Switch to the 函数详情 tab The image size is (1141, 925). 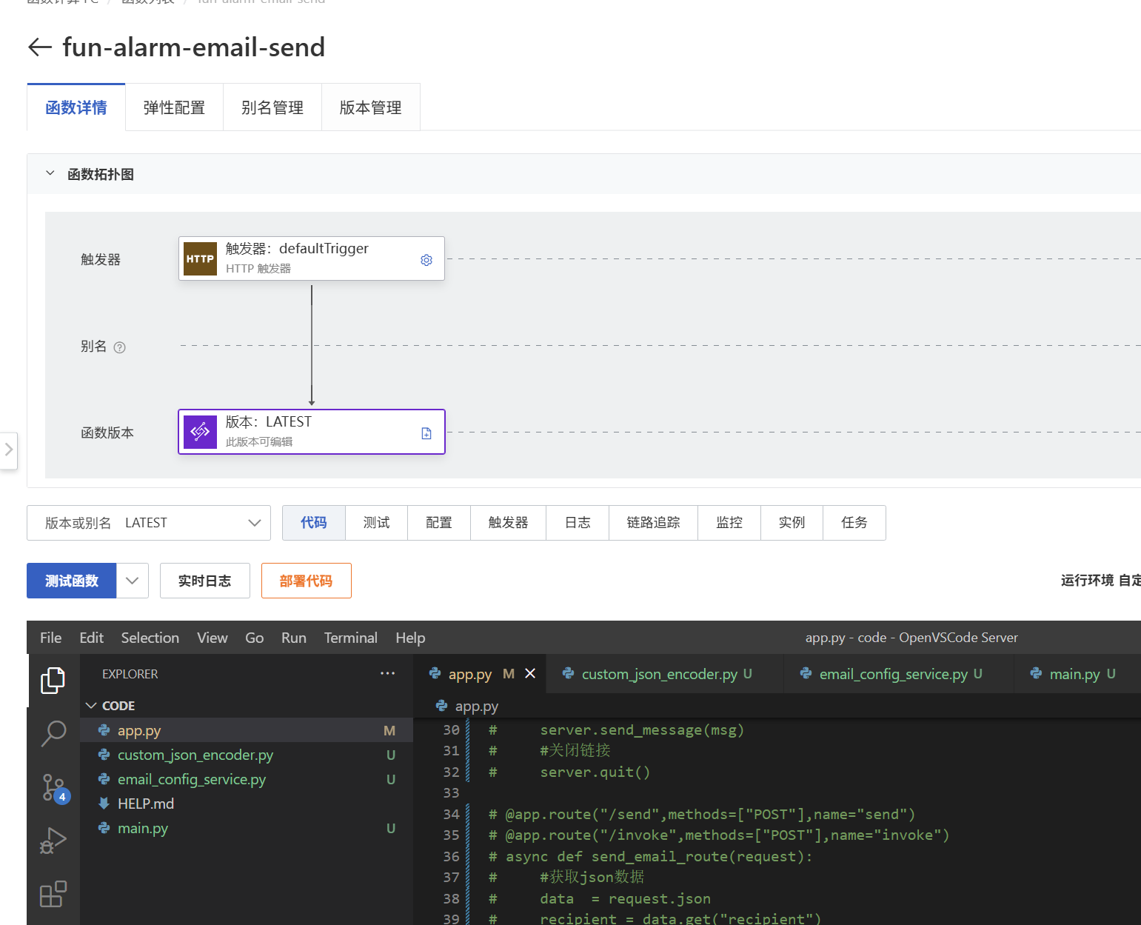coord(76,107)
